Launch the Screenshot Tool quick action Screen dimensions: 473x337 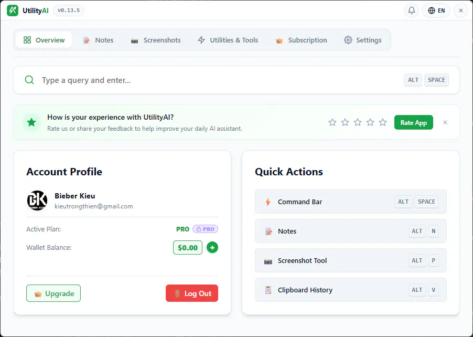pos(350,260)
